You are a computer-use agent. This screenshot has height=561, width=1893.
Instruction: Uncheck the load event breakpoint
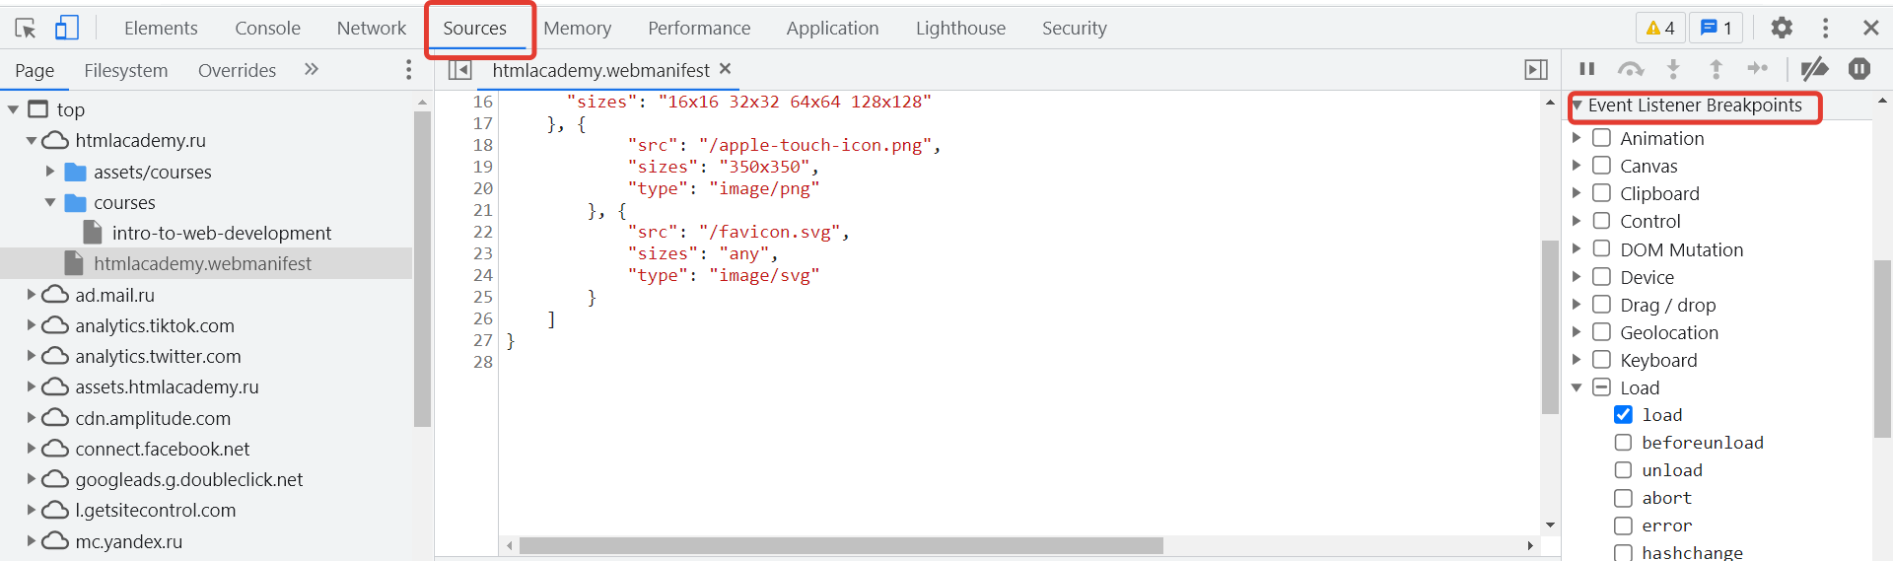click(1623, 415)
